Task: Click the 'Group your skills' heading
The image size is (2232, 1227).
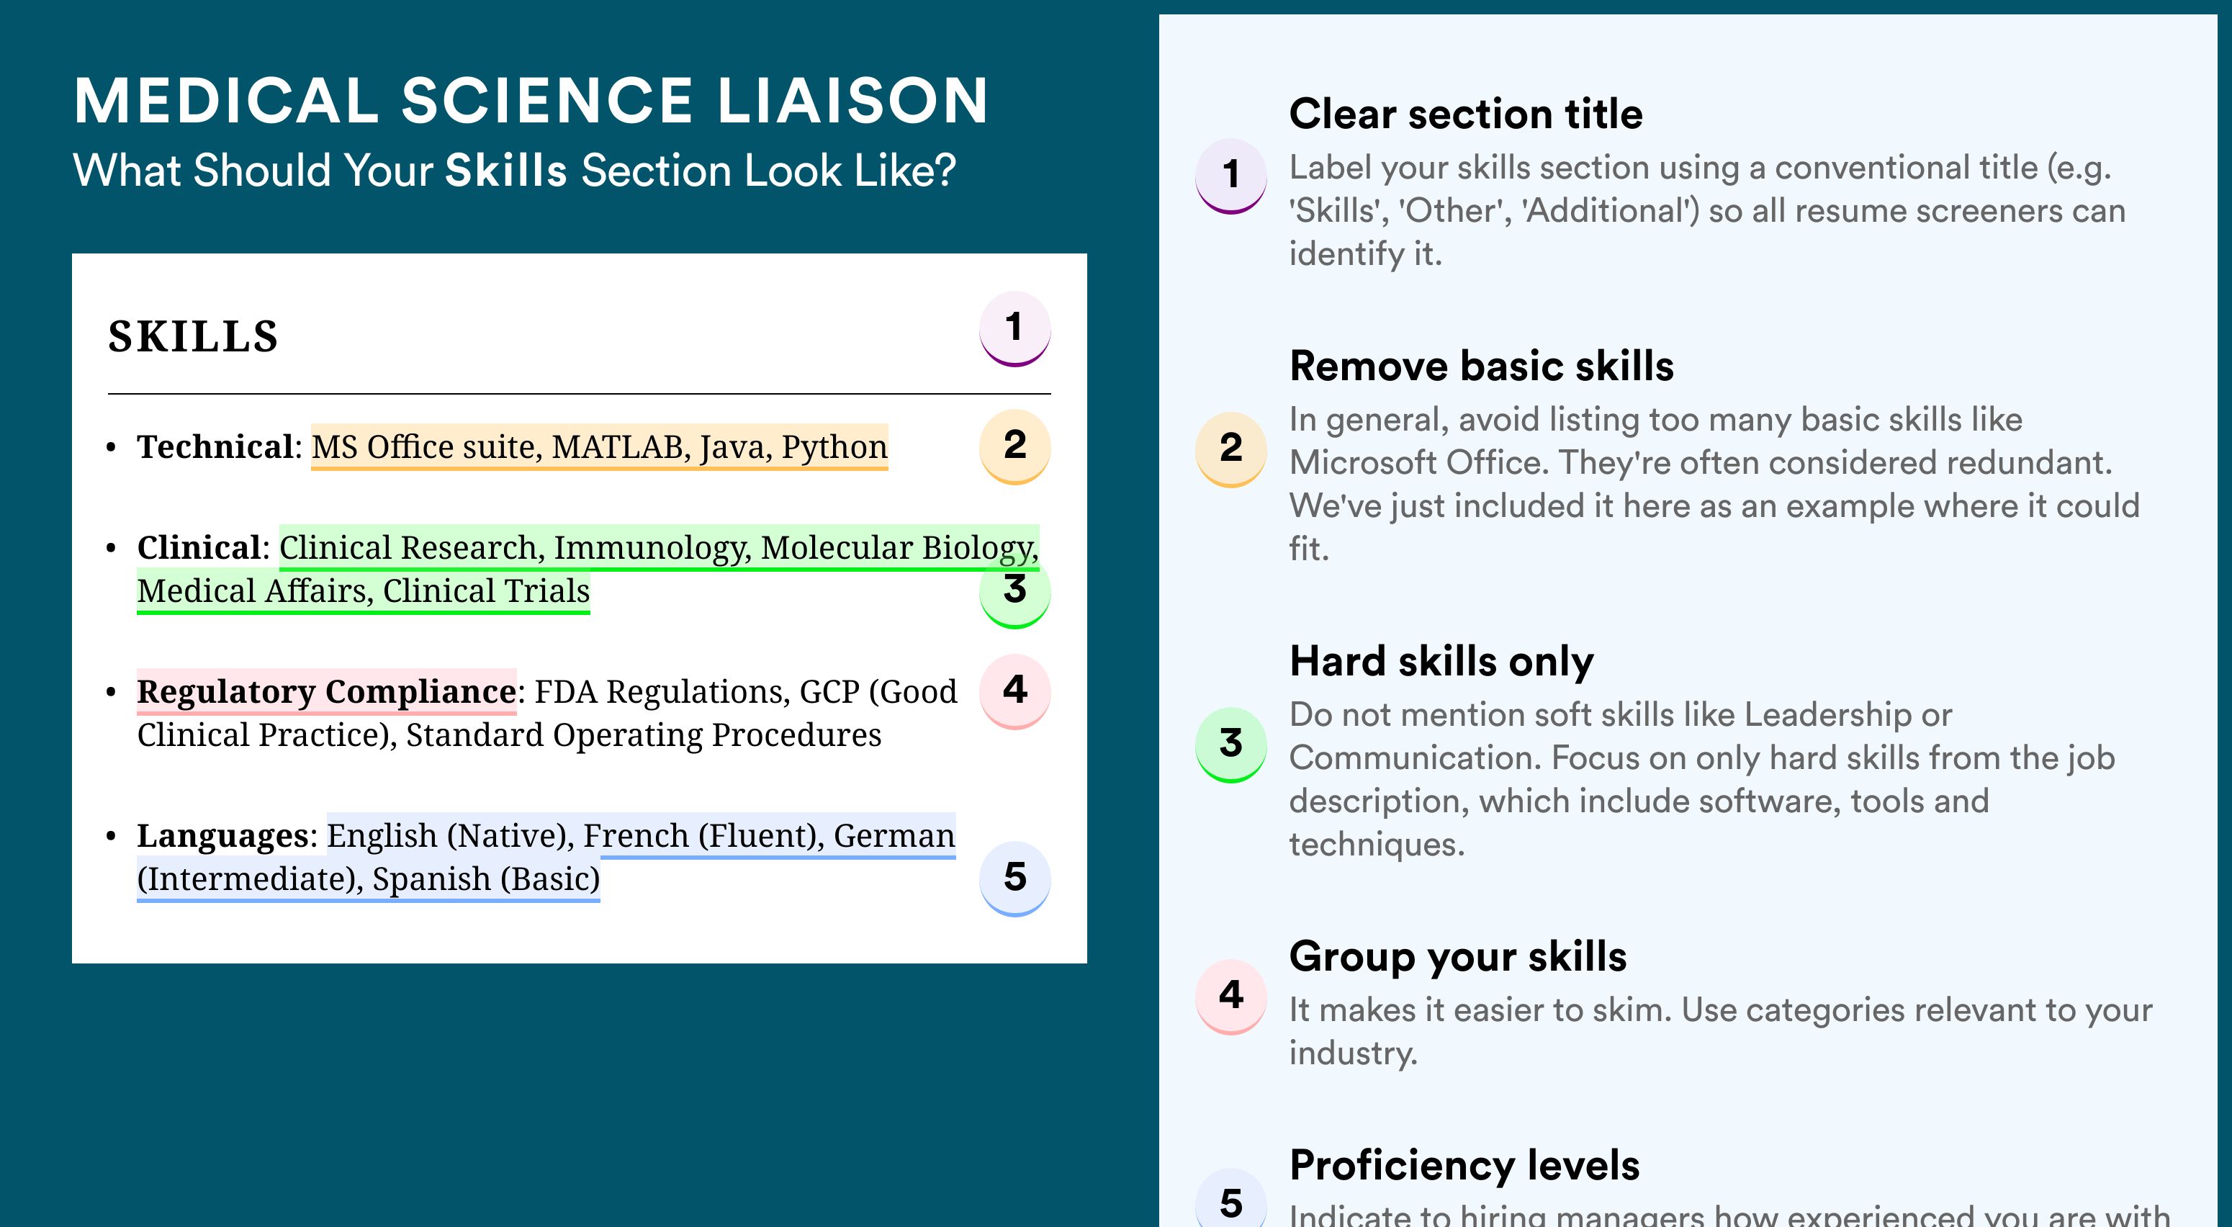Action: point(1457,957)
